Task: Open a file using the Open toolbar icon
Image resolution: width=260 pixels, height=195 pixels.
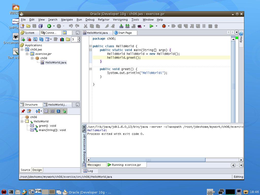Action: click(28, 26)
